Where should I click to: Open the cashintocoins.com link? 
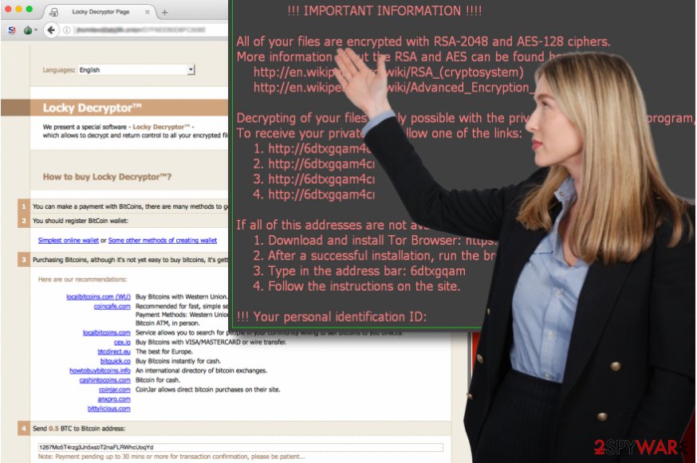pos(105,380)
